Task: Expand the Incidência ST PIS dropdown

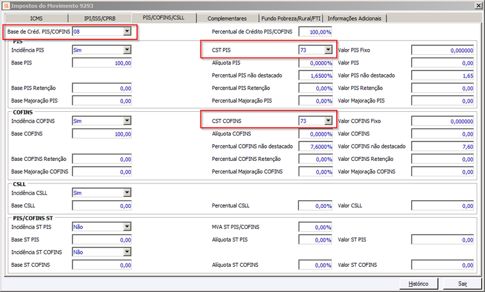Action: pyautogui.click(x=127, y=227)
